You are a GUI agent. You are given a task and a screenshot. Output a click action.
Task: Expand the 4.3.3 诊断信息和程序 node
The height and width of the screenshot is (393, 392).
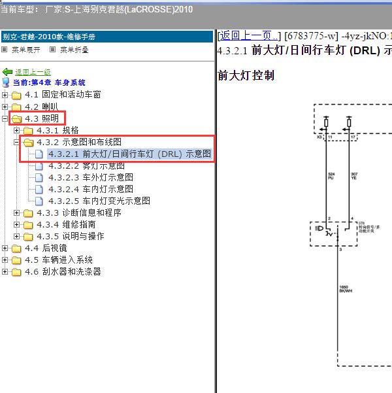click(16, 213)
